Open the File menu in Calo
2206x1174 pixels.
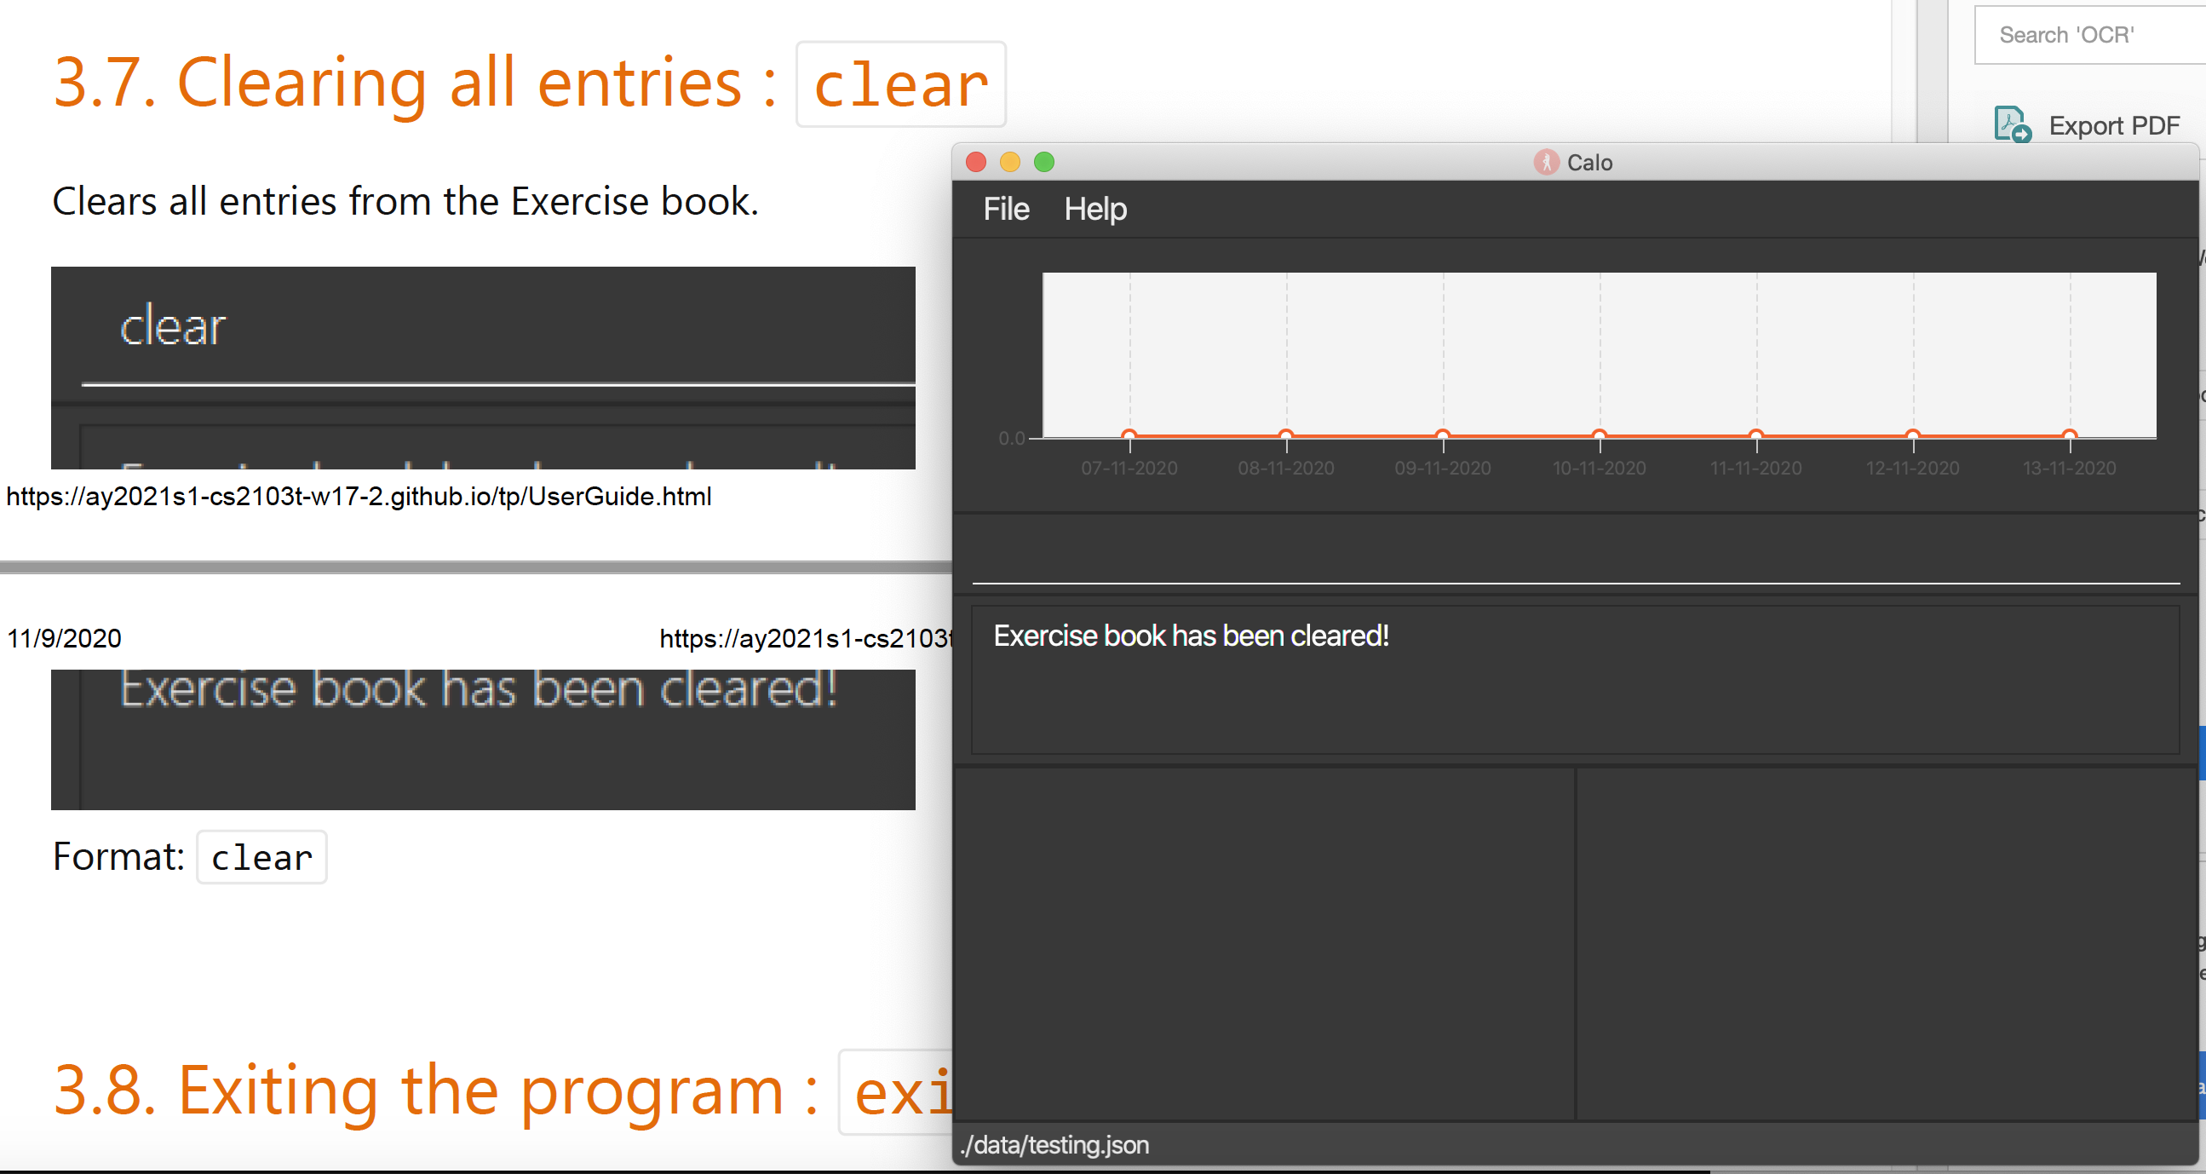(x=1005, y=209)
